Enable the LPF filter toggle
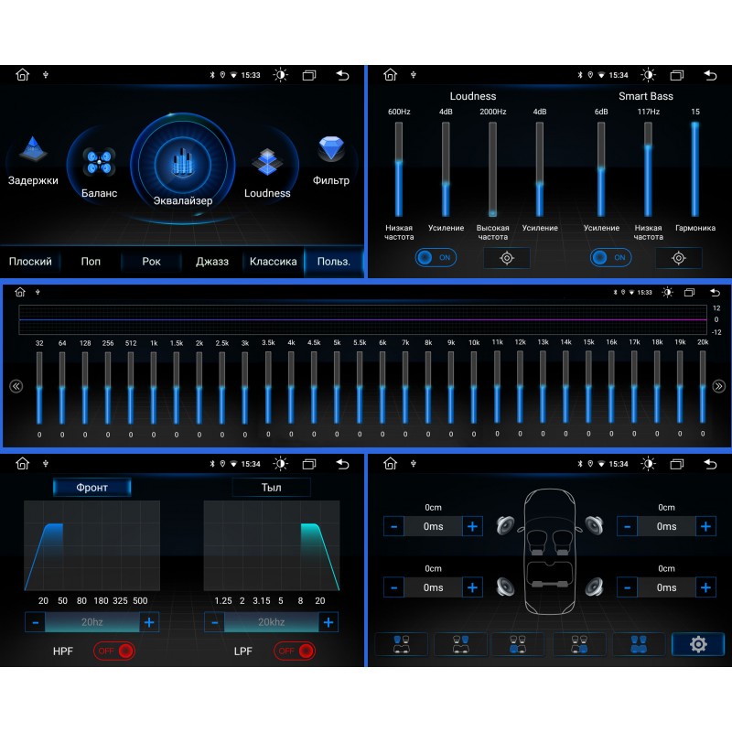Image resolution: width=732 pixels, height=732 pixels. click(x=295, y=651)
